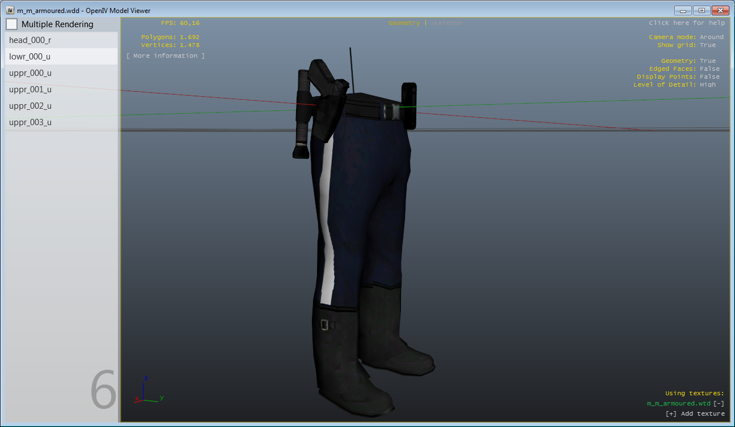Choose uppr_000_u from the list
735x427 pixels.
point(30,73)
